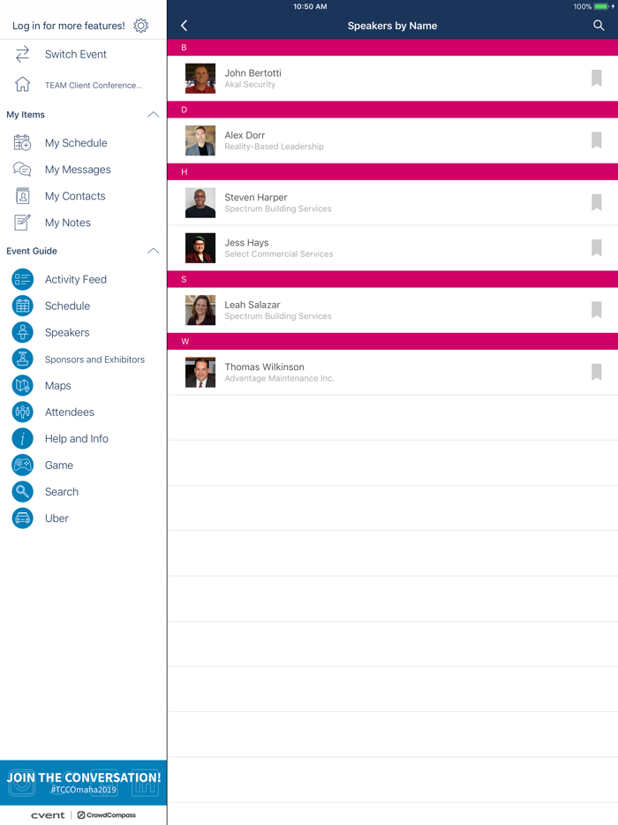Collapse the My Items section

tap(153, 114)
